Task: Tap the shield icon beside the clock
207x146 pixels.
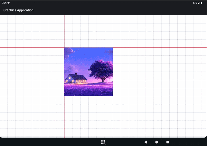Action: tap(9, 3)
